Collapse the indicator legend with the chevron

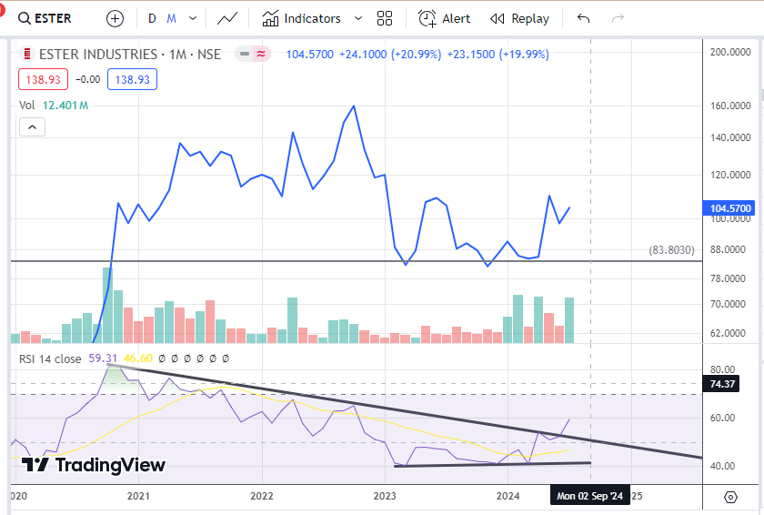(32, 127)
